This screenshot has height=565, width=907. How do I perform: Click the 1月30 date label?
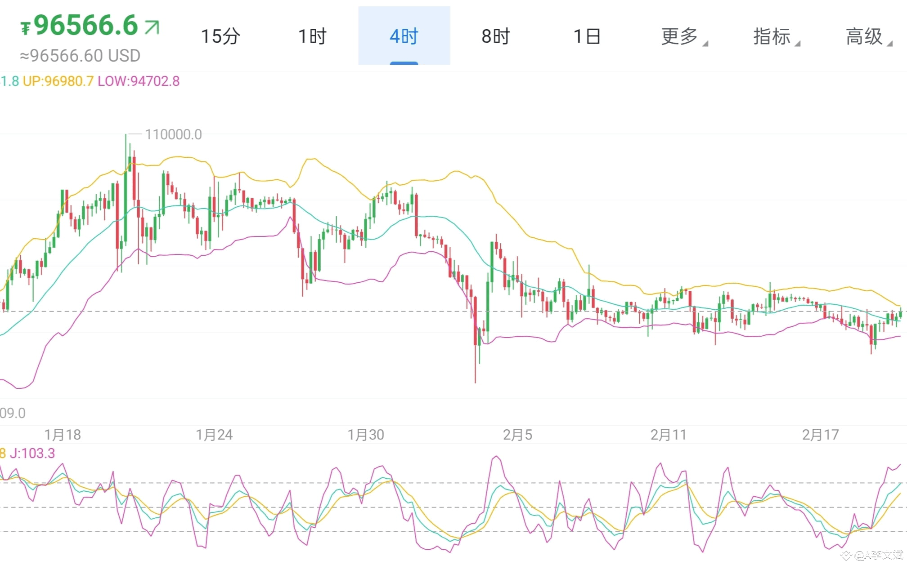(366, 435)
